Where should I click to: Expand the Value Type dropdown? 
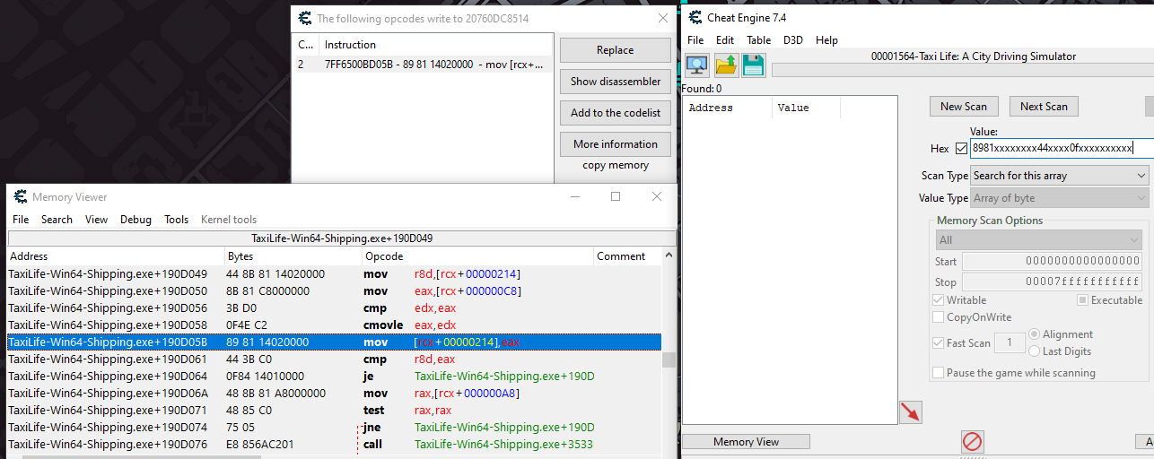click(x=1059, y=198)
